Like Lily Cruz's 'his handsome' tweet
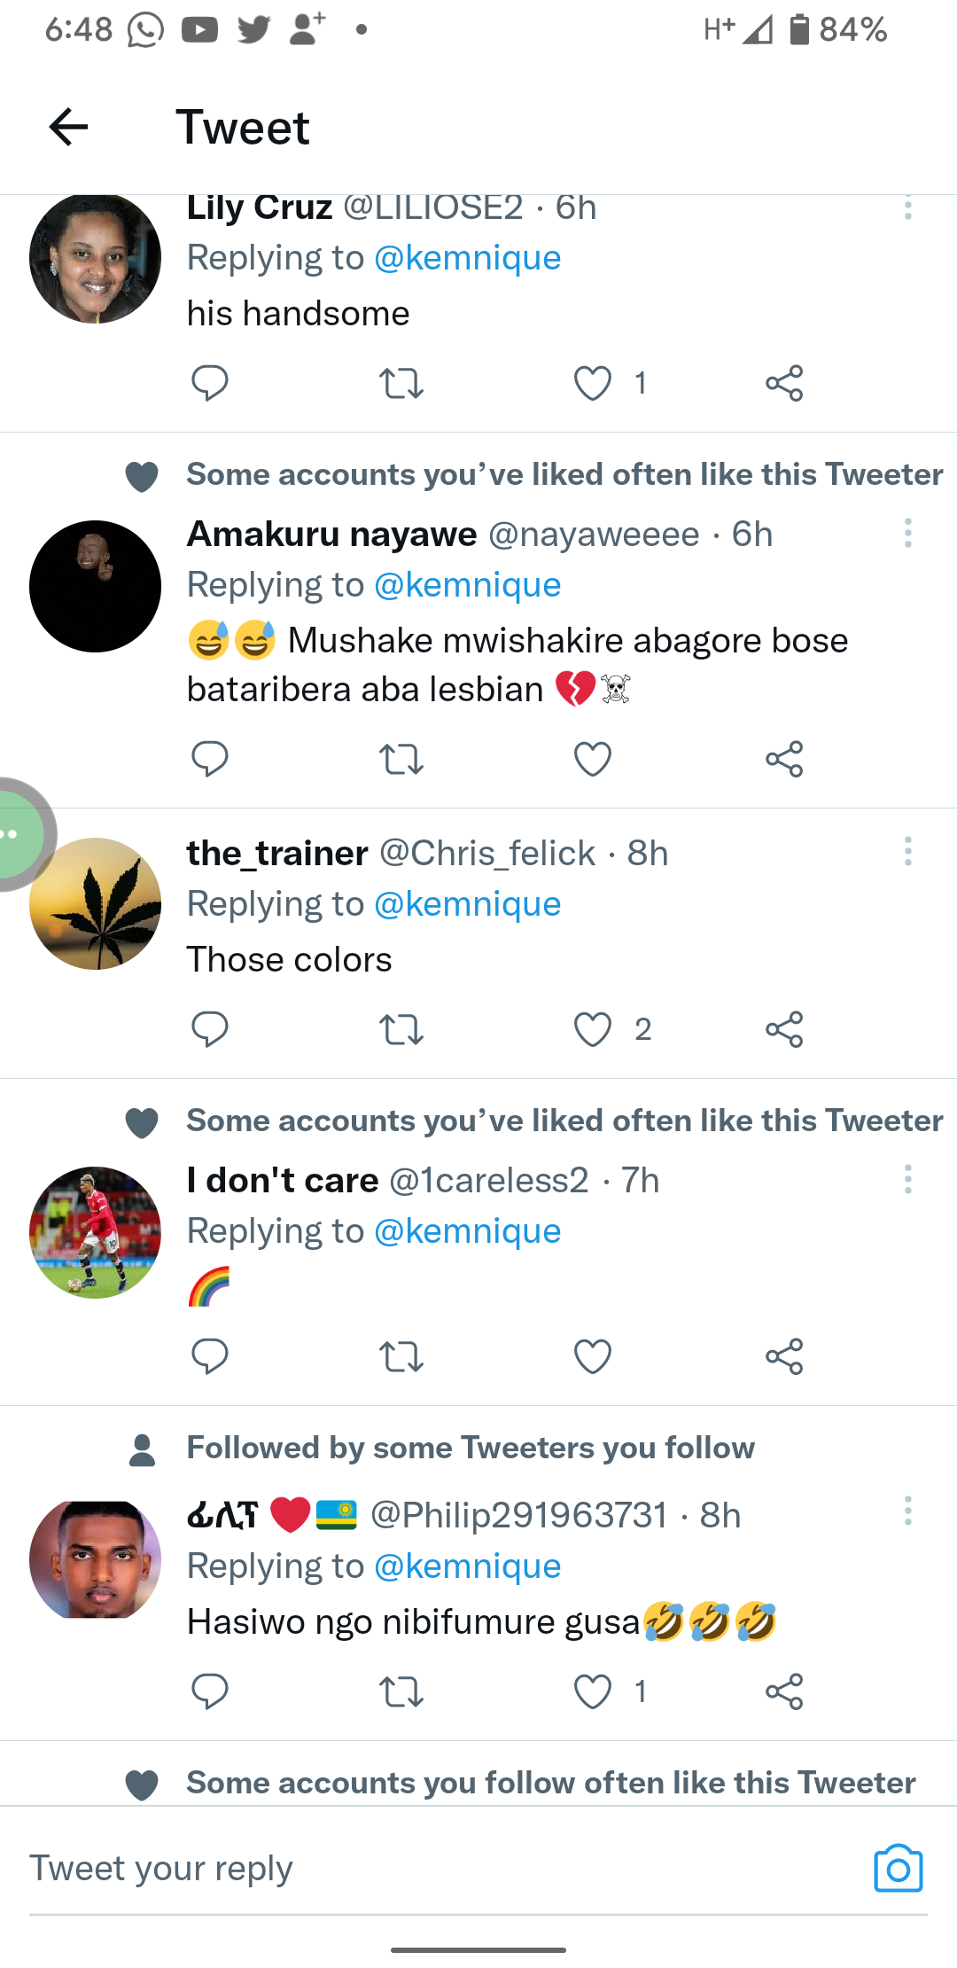Image resolution: width=957 pixels, height=1968 pixels. 593,383
